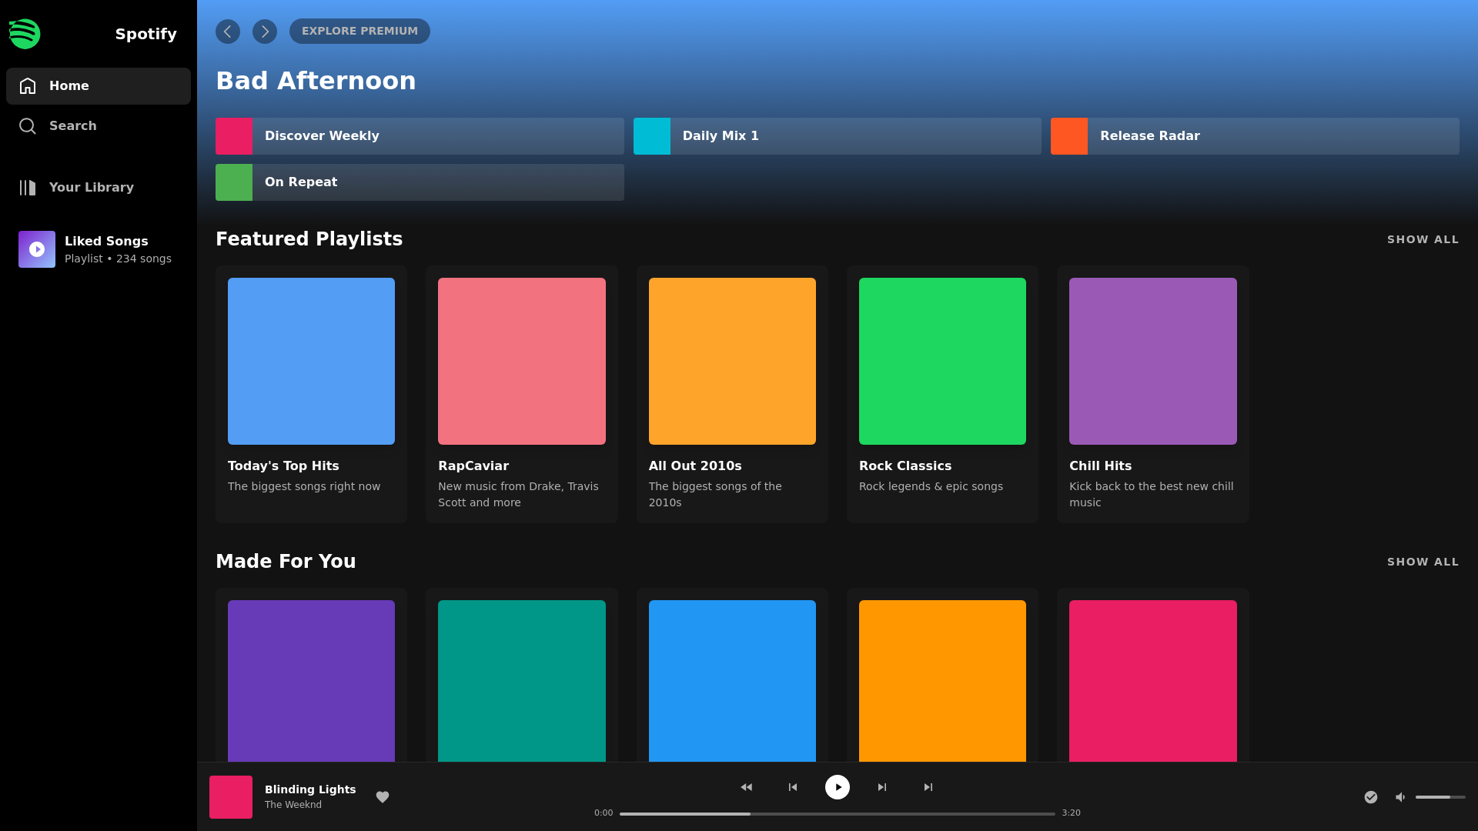
Task: Open the Search page in the sidebar
Action: [72, 126]
